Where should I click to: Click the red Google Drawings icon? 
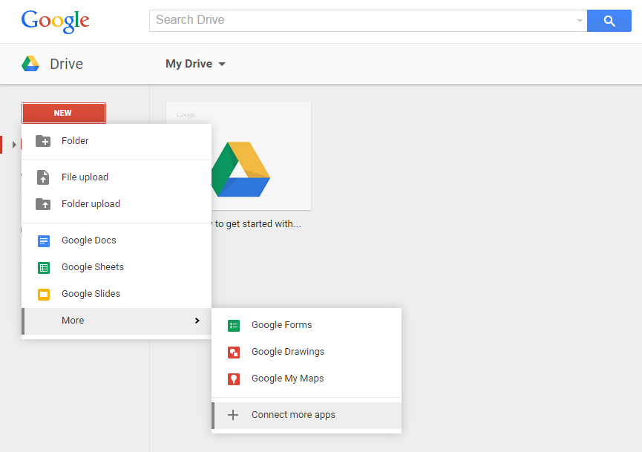[234, 352]
